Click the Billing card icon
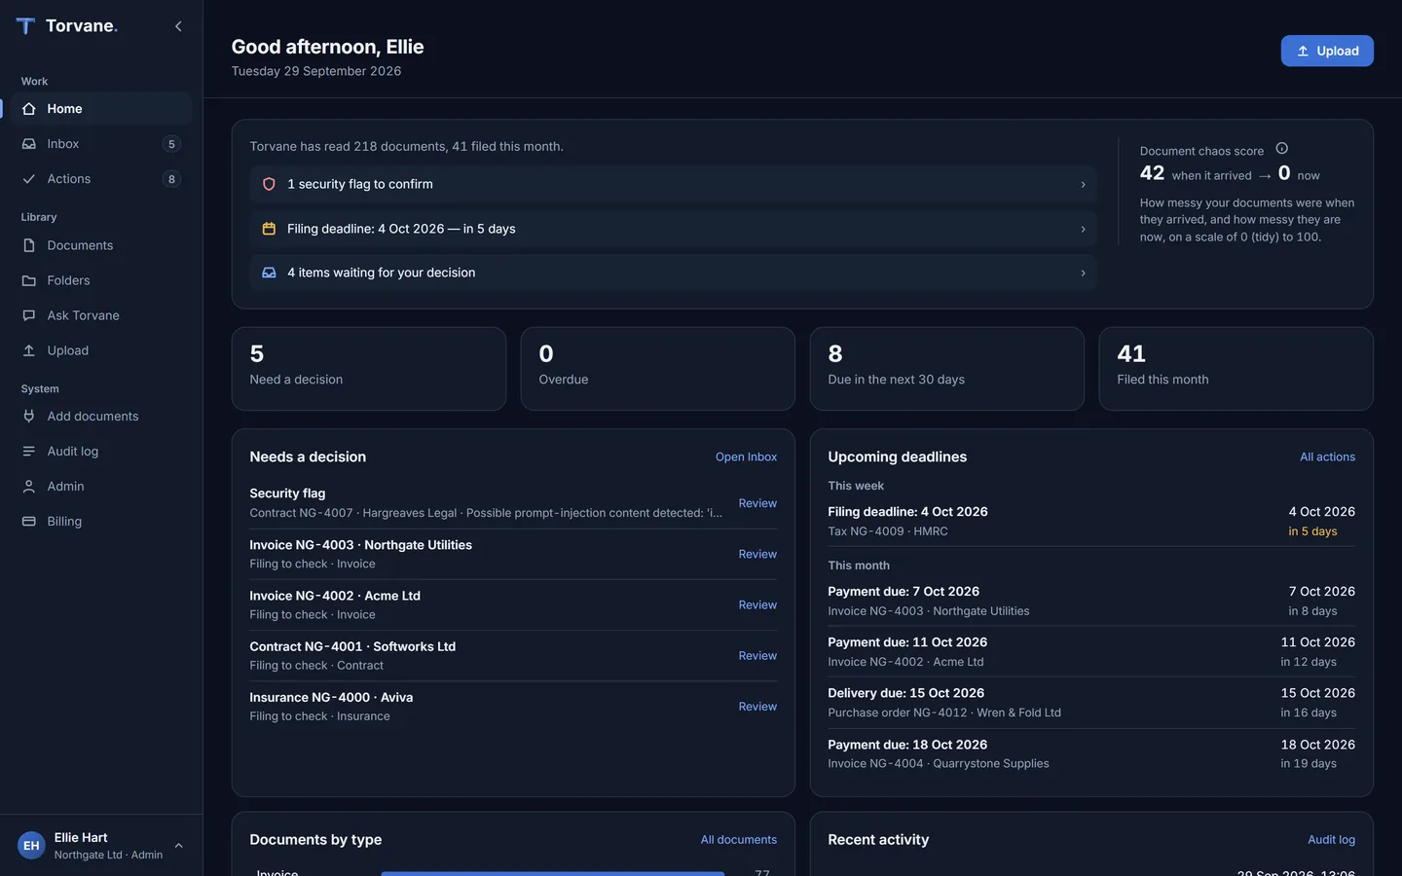Image resolution: width=1402 pixels, height=876 pixels. click(x=29, y=522)
